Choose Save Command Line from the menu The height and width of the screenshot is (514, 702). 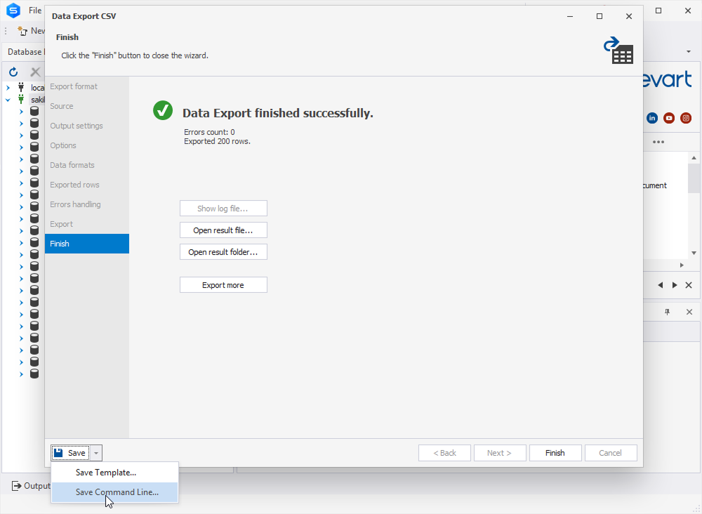coord(117,492)
